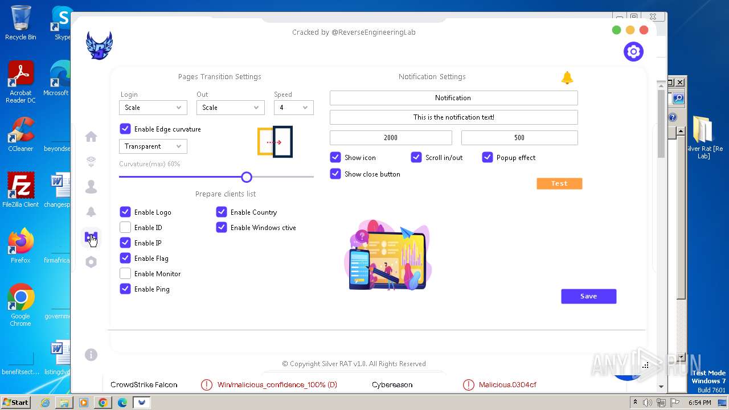Open the info icon in the sidebar
The height and width of the screenshot is (410, 729).
tap(91, 355)
